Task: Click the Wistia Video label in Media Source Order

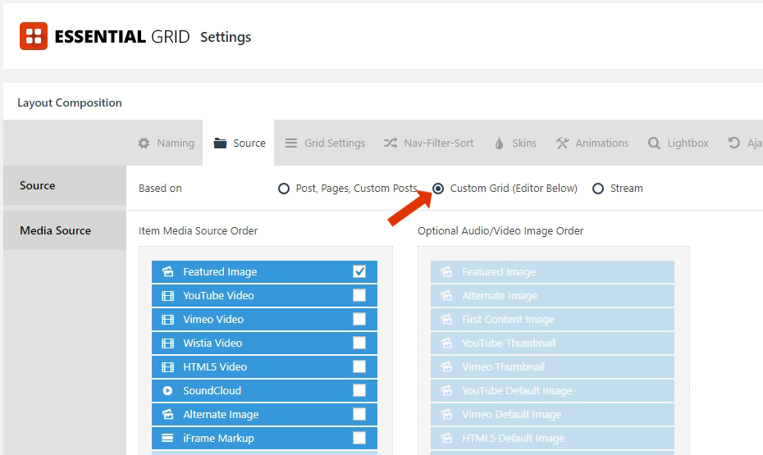Action: 212,344
